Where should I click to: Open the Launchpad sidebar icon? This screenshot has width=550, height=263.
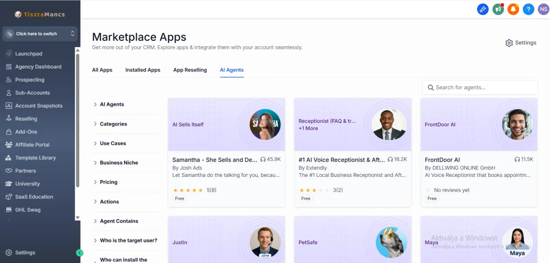(x=9, y=54)
